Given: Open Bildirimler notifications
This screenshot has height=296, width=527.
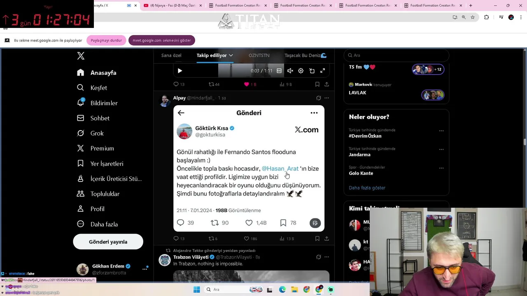Looking at the screenshot, I should coord(97,103).
